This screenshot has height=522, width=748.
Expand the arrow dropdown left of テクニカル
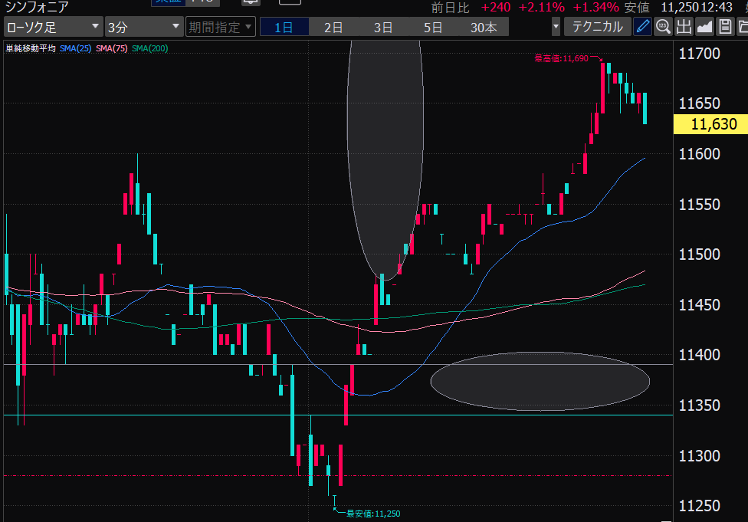pyautogui.click(x=556, y=27)
